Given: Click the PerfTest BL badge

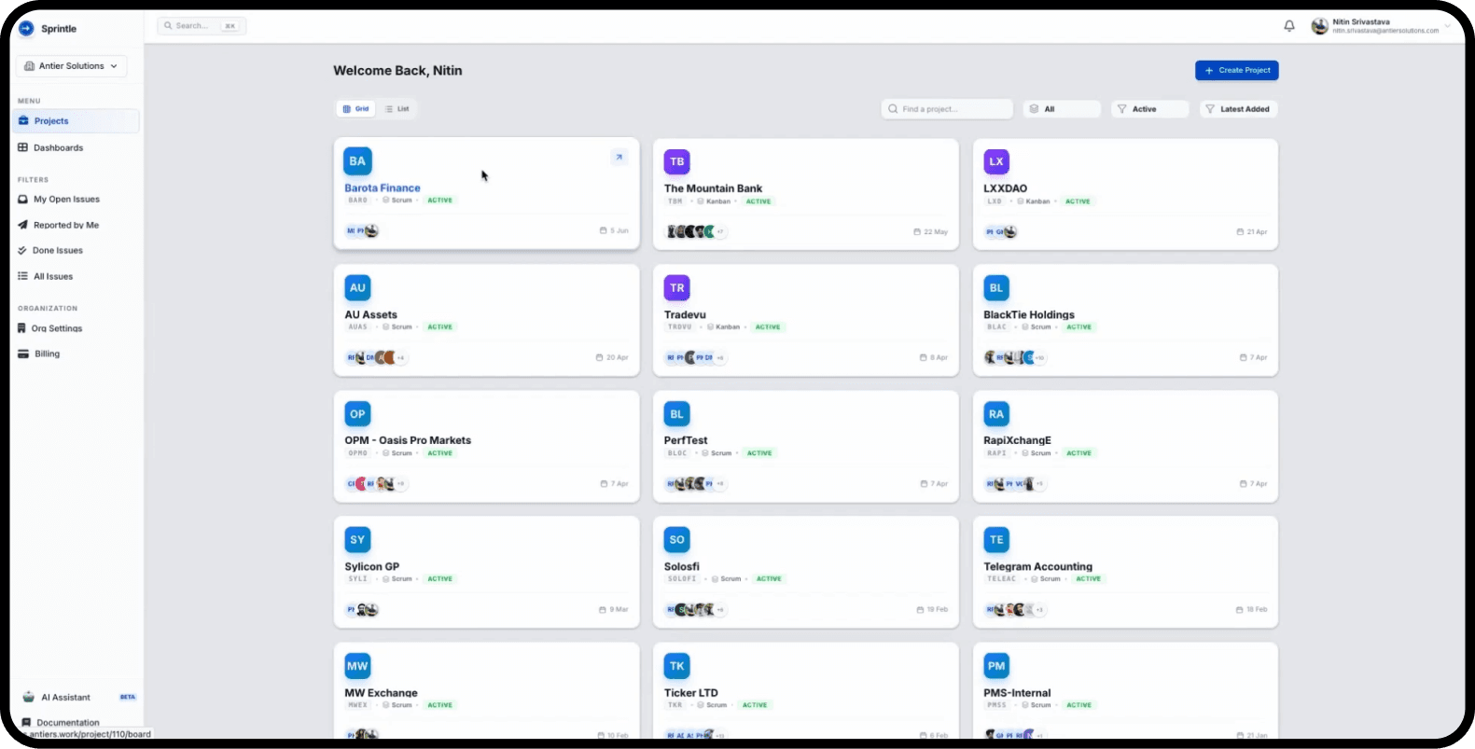Looking at the screenshot, I should (677, 413).
